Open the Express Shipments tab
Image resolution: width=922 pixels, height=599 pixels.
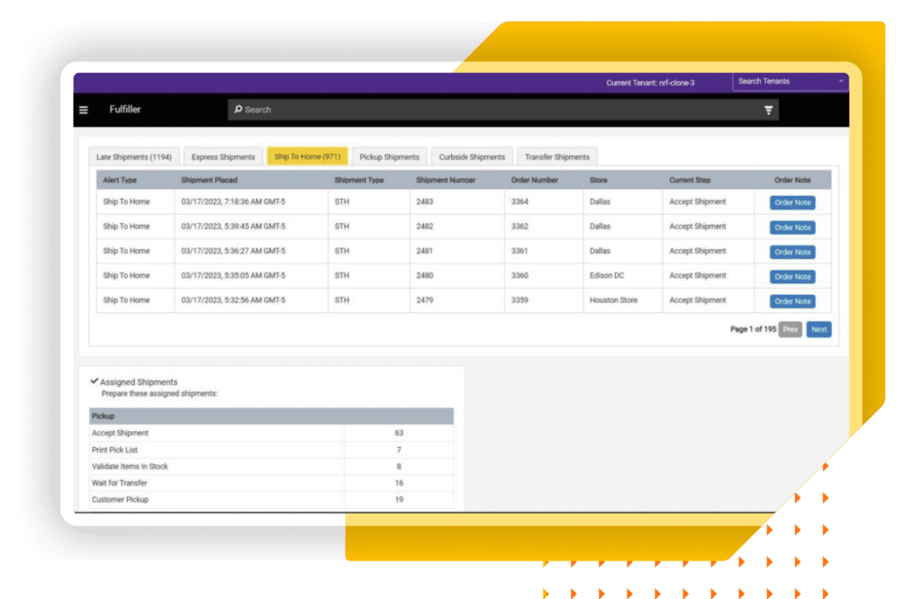pos(223,156)
